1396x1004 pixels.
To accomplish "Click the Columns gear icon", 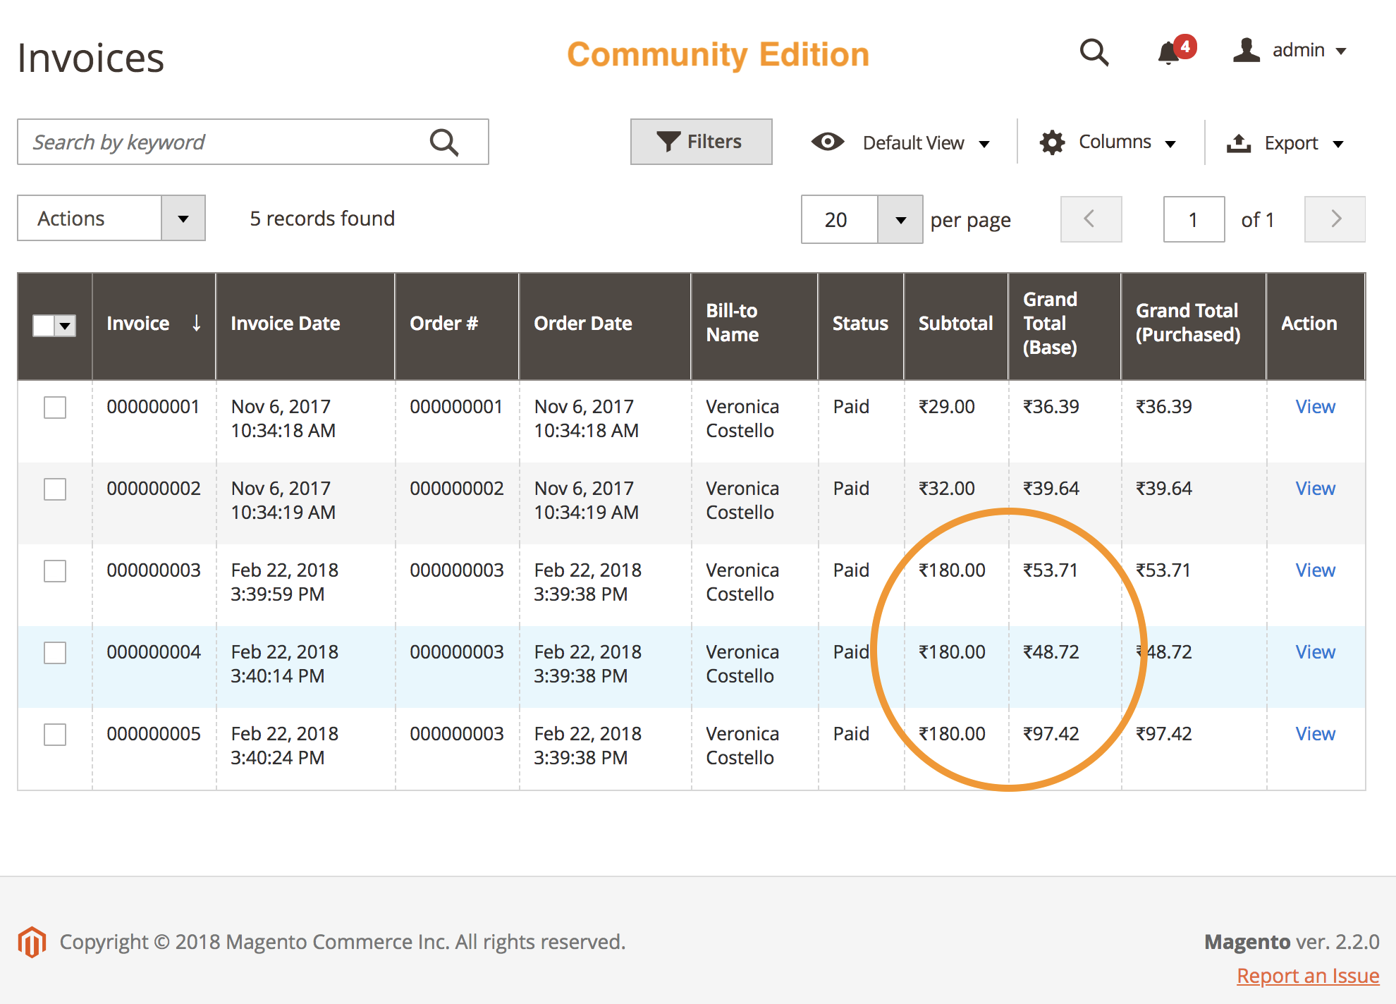I will 1052,142.
